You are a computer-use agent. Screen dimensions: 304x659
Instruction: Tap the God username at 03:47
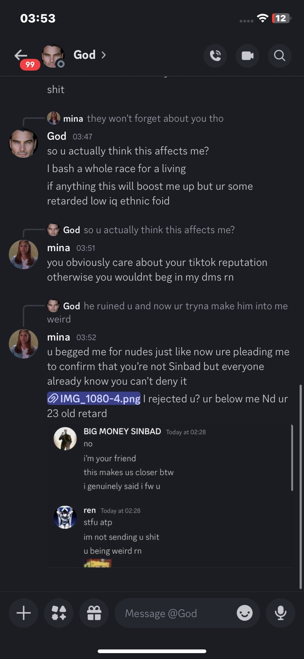click(57, 136)
